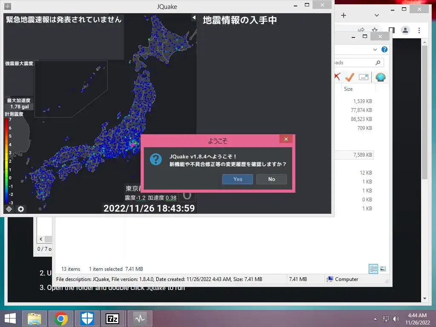Click the red X delete icon in Explorer
This screenshot has height=327, width=436.
(337, 76)
